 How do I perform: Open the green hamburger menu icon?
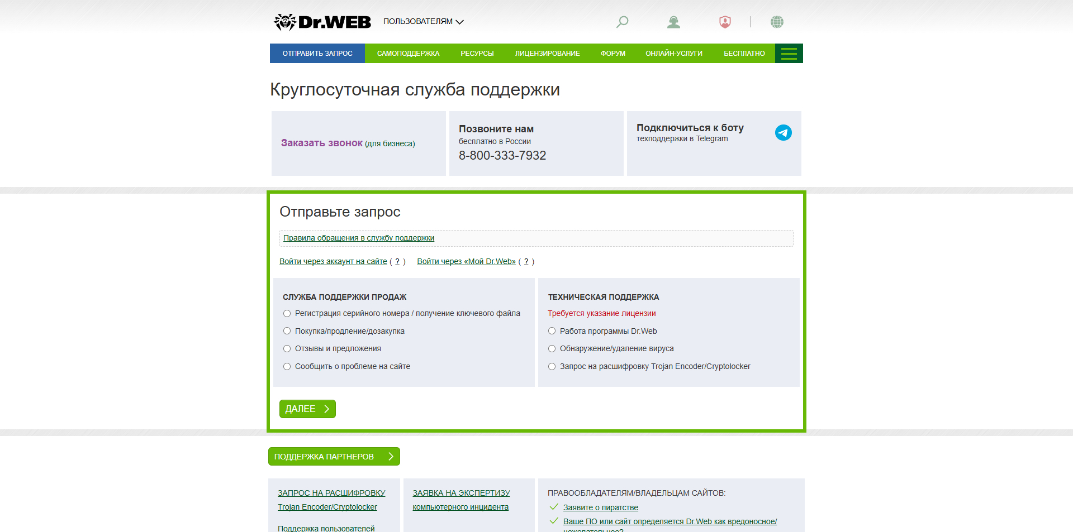tap(789, 53)
